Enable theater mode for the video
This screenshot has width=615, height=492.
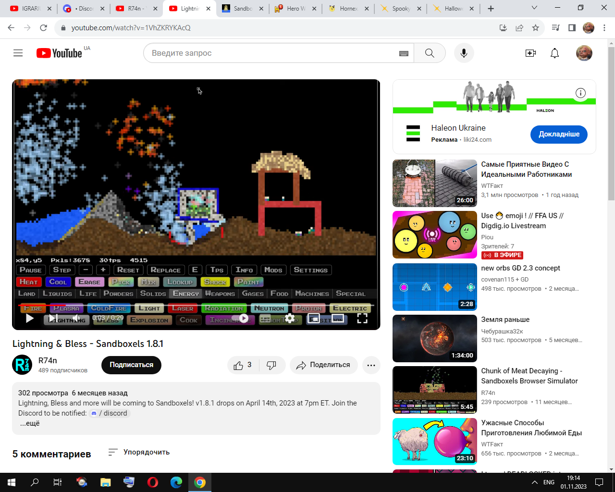click(x=338, y=318)
